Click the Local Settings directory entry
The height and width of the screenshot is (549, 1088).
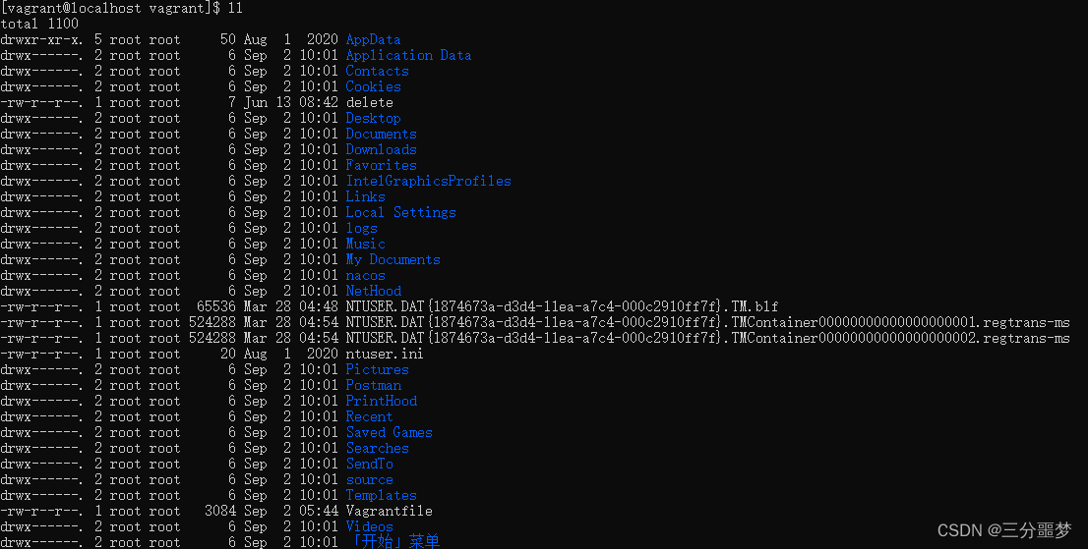(x=400, y=212)
